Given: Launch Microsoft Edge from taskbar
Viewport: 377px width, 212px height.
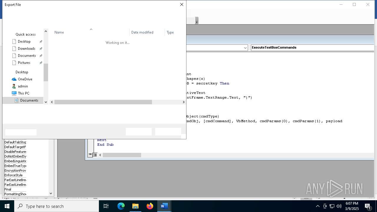Looking at the screenshot, I should pyautogui.click(x=121, y=206).
